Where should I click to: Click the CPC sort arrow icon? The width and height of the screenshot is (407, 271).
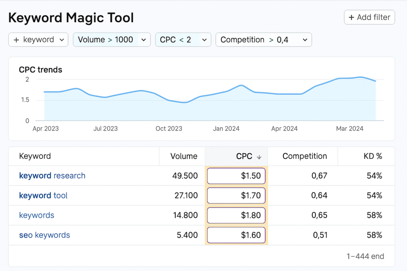click(x=259, y=157)
